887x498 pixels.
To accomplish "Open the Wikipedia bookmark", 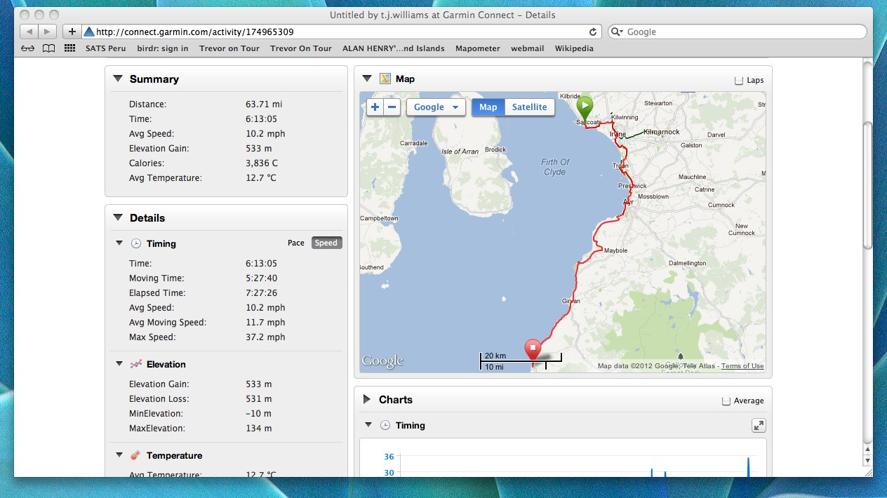I will pyautogui.click(x=573, y=48).
